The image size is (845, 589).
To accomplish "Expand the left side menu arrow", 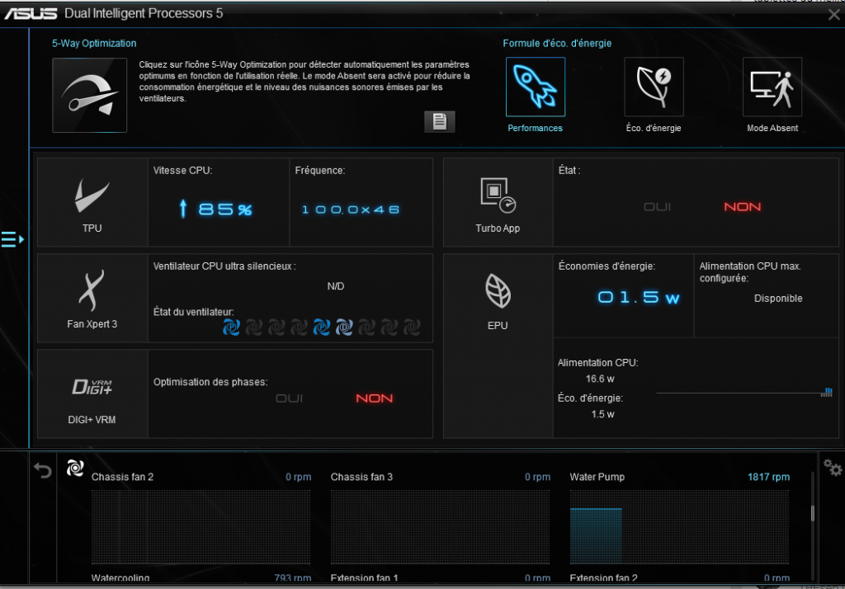I will [x=12, y=239].
